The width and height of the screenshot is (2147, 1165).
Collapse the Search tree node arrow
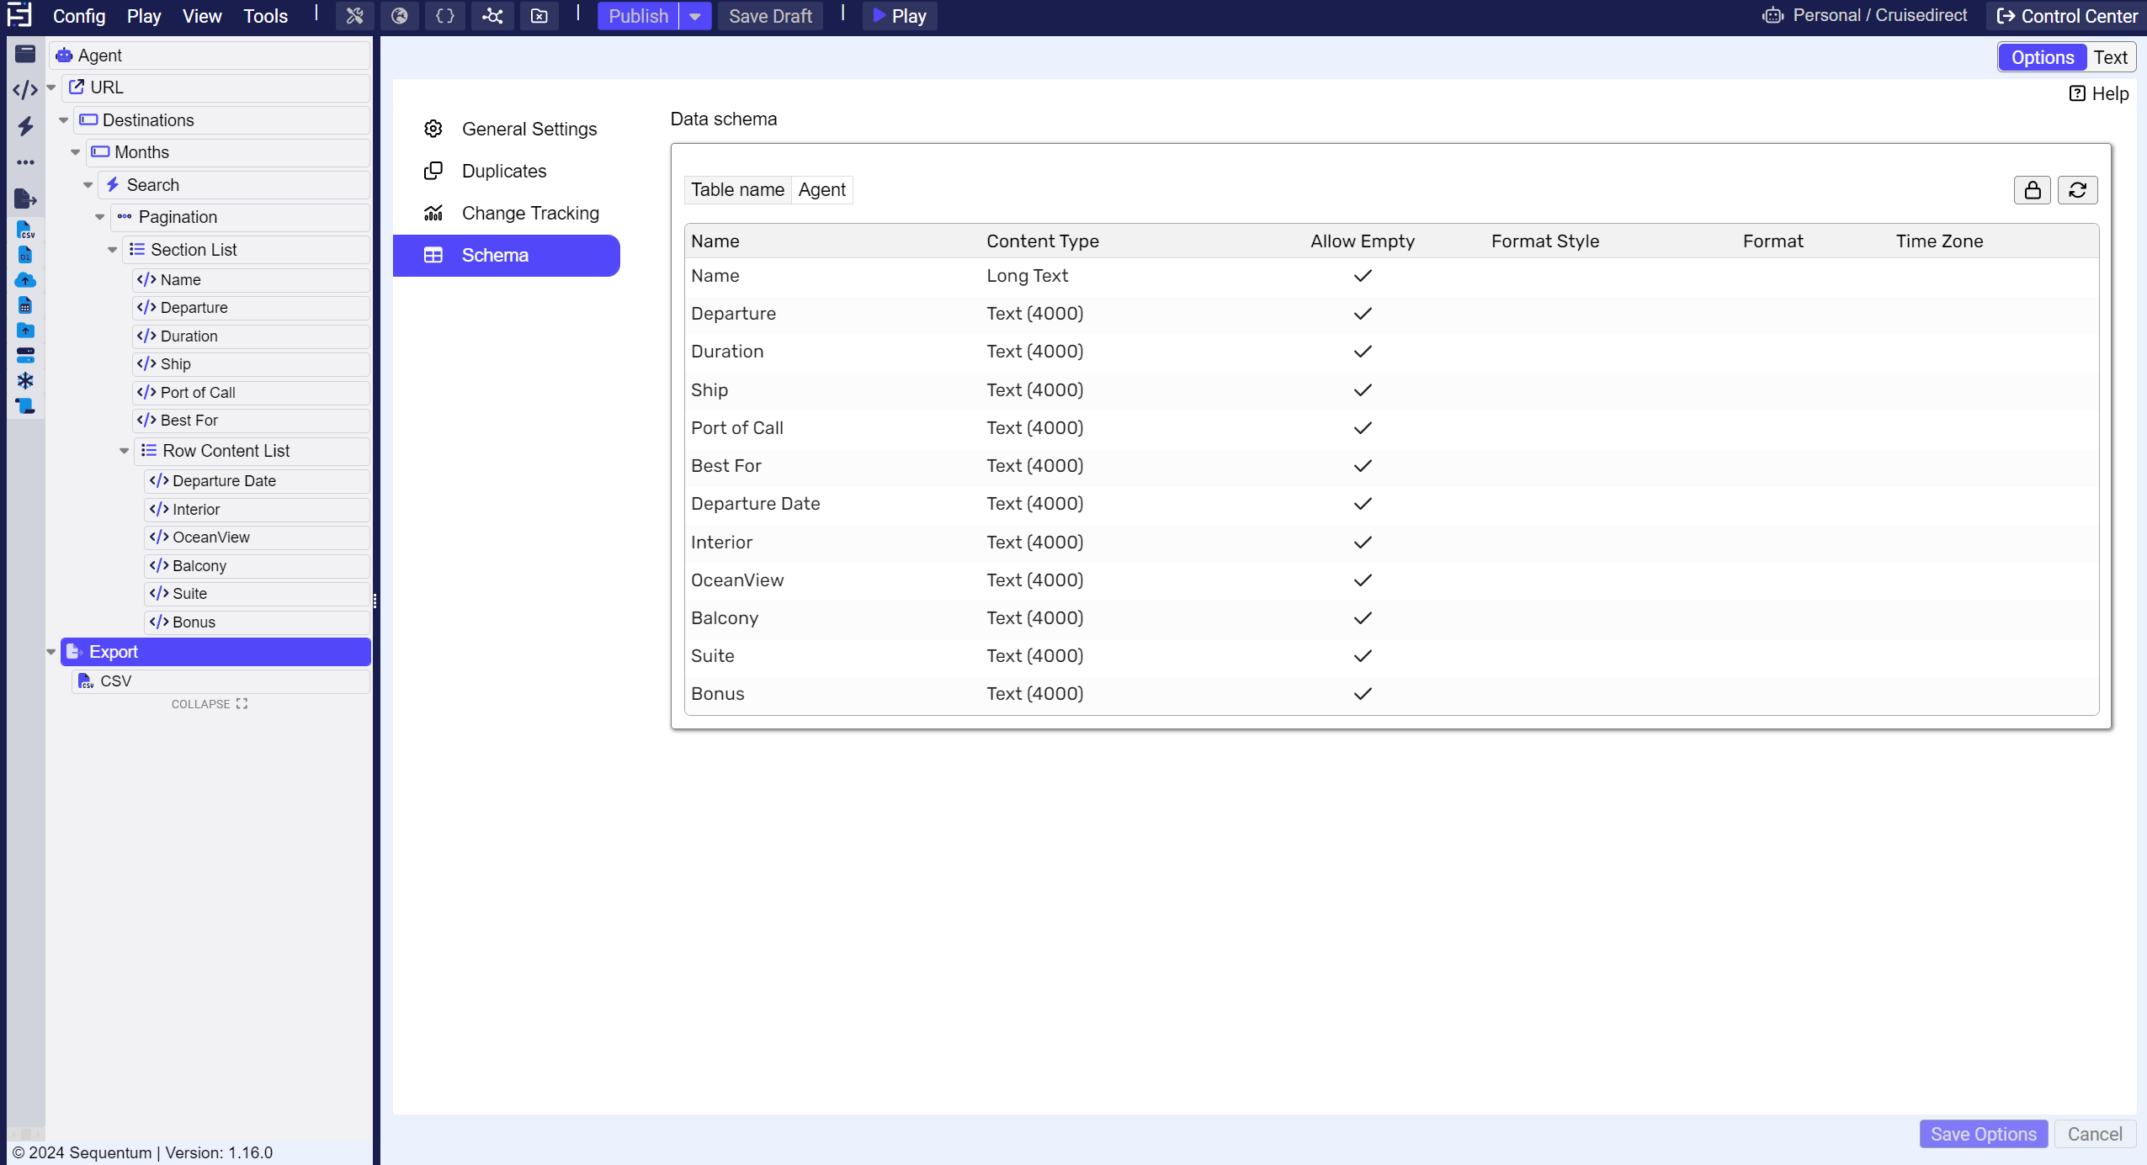pyautogui.click(x=88, y=185)
